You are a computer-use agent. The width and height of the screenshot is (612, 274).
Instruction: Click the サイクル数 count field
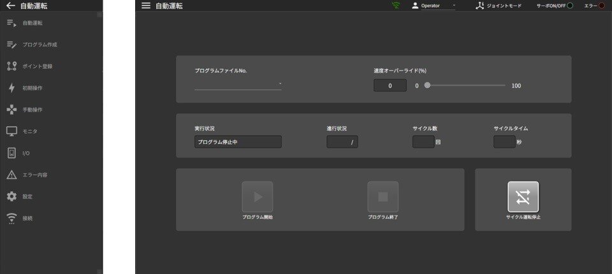(x=423, y=141)
